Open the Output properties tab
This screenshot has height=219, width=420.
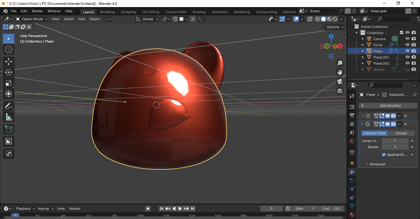pyautogui.click(x=352, y=115)
